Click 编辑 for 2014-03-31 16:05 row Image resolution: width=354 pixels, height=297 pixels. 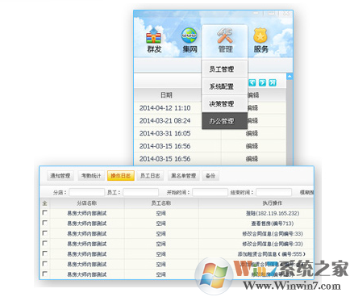click(x=252, y=133)
